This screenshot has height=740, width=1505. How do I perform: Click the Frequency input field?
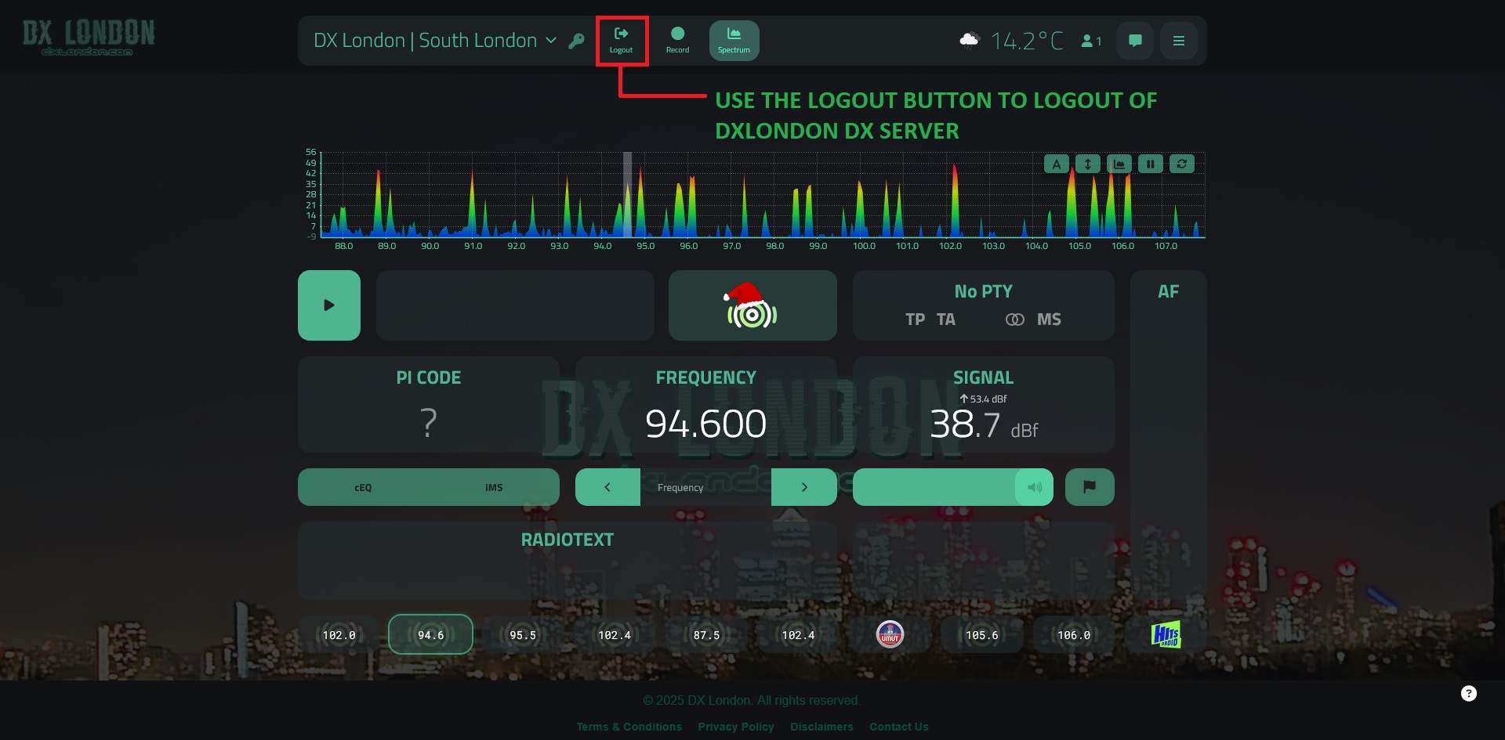tap(705, 487)
